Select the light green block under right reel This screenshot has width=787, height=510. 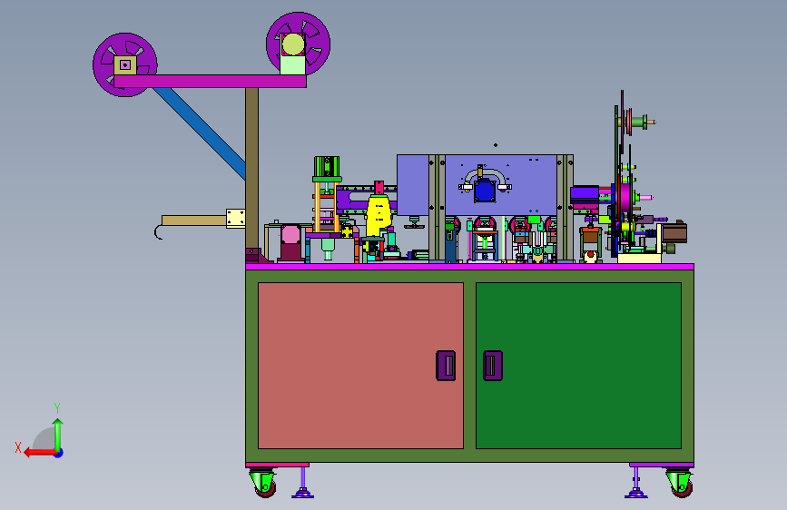pos(292,65)
